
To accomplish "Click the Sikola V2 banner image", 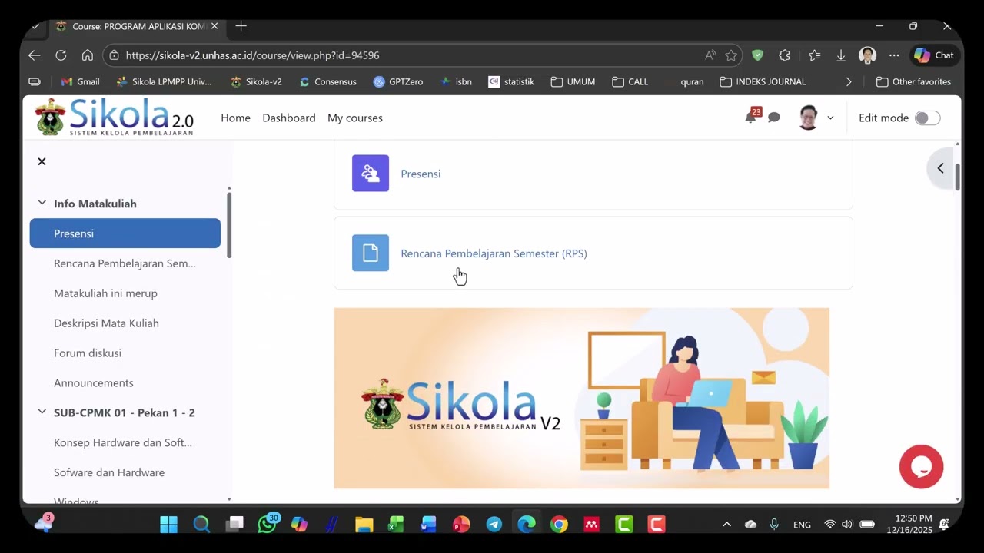I will point(581,398).
